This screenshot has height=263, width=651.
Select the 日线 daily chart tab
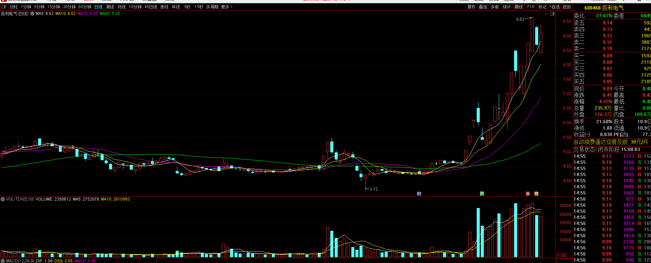point(99,7)
